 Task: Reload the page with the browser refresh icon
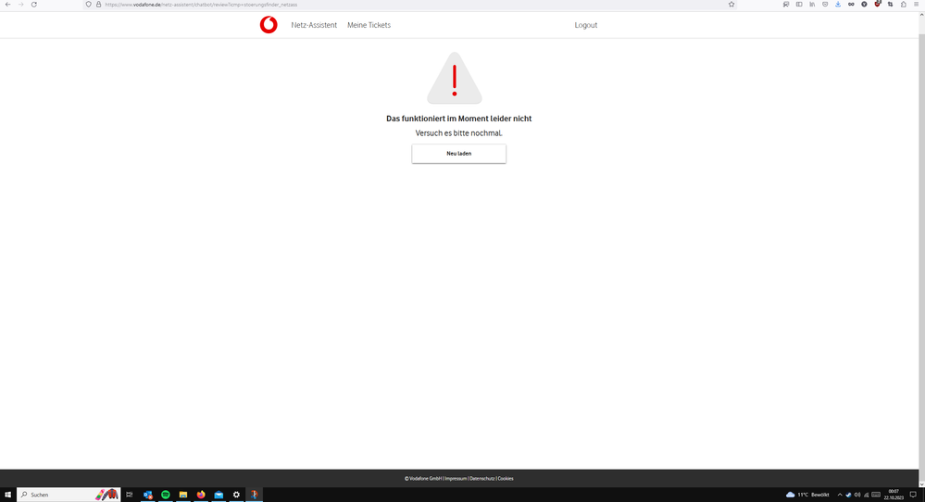click(34, 4)
